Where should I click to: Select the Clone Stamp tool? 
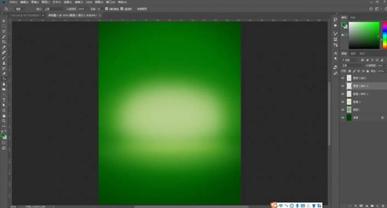coord(4,63)
